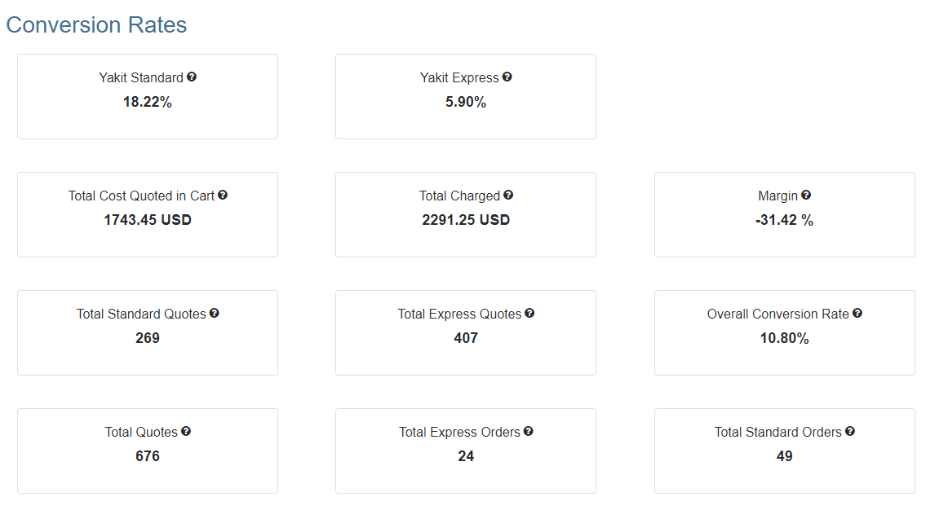
Task: Open help for Total Express Quotes
Action: [x=529, y=313]
